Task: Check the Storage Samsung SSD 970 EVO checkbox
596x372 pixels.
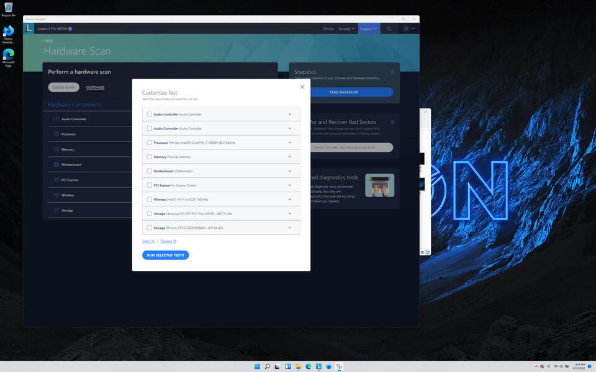Action: [150, 213]
